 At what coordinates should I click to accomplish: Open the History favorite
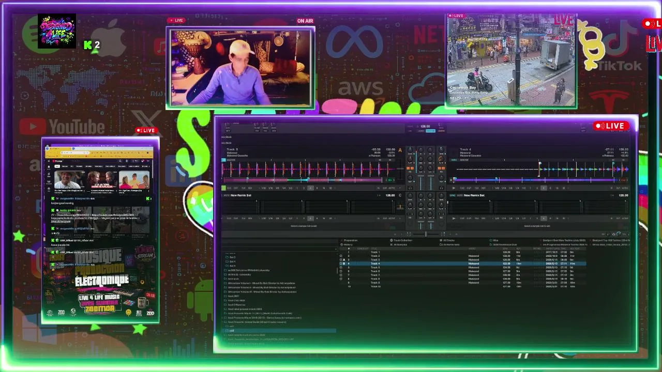coord(348,244)
